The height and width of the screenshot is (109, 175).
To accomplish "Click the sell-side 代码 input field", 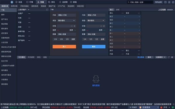I will click(x=96, y=15).
